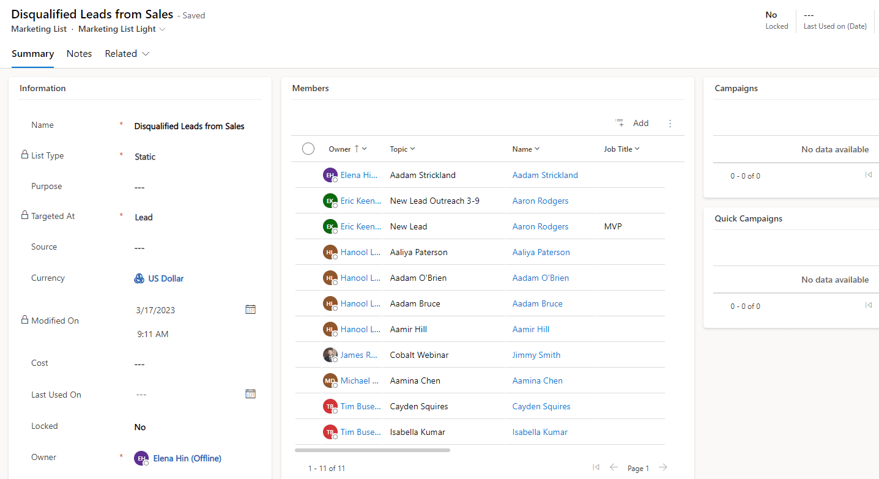Click the lock icon beside Targeted At
The width and height of the screenshot is (879, 479).
(x=24, y=215)
